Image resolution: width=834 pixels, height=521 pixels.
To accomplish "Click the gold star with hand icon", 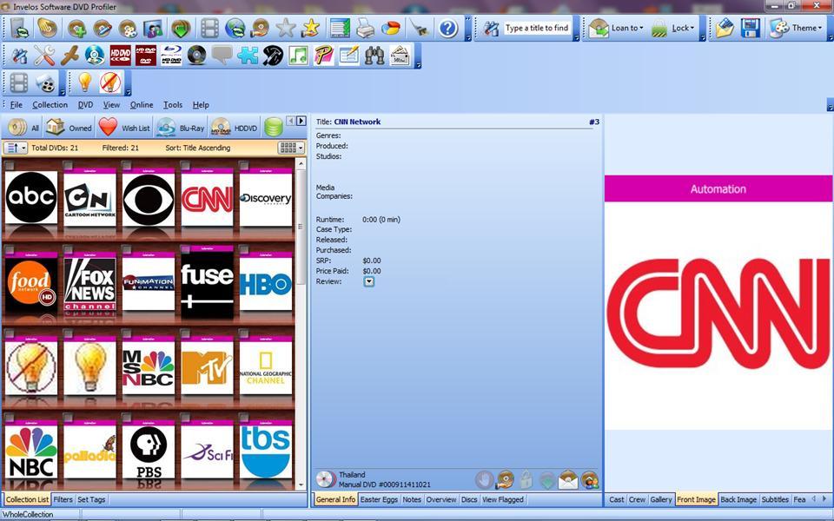I will point(310,28).
